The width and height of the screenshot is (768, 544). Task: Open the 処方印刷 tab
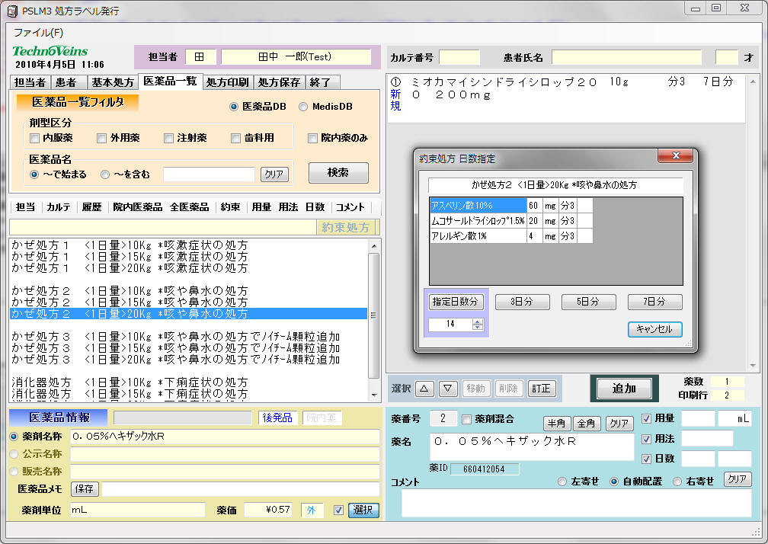(x=227, y=82)
